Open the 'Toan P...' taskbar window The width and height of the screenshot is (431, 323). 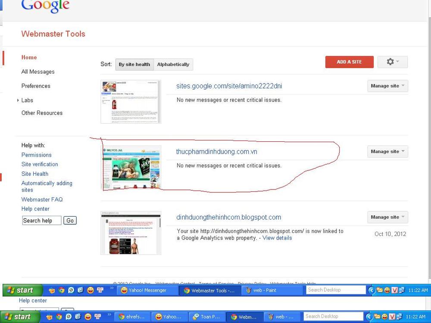pos(206,317)
